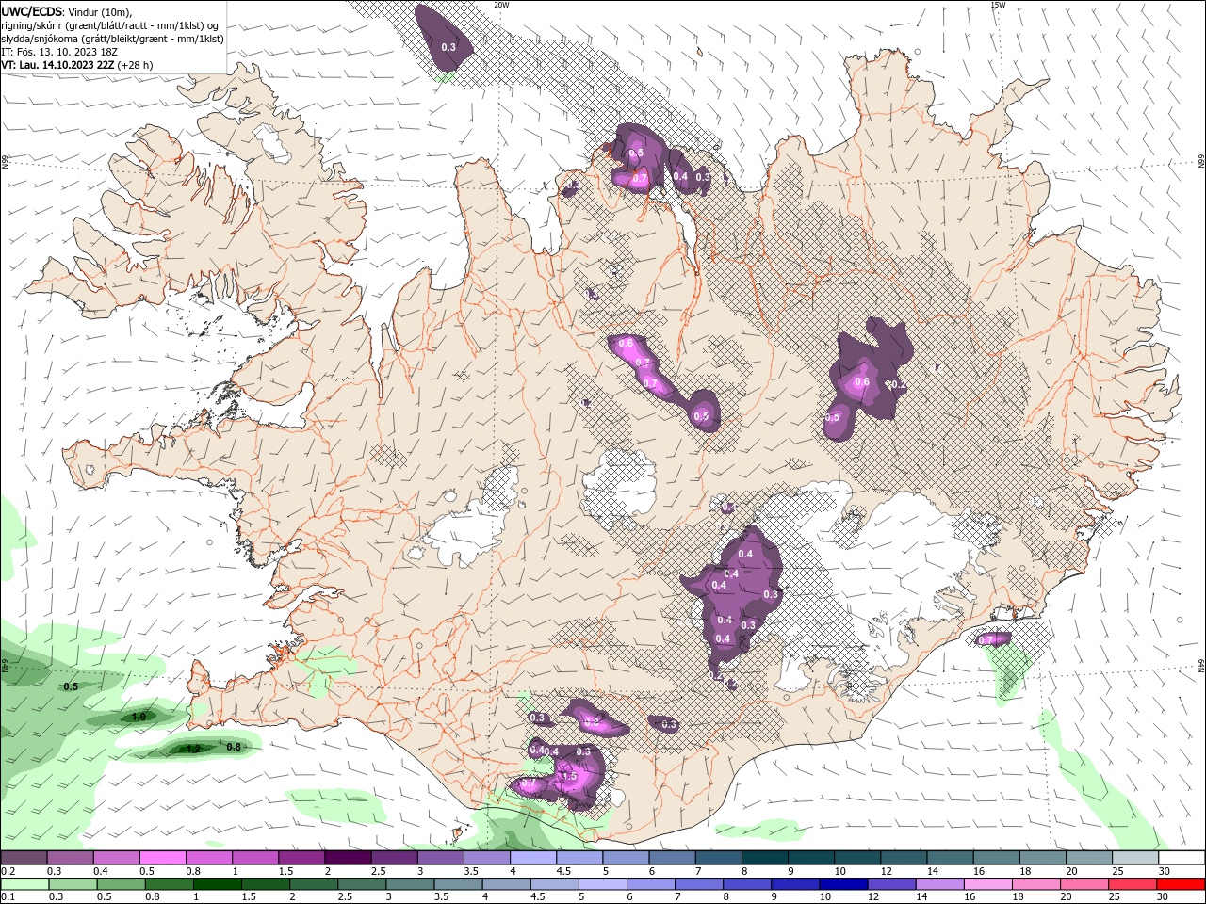
Task: Pick the white swatch ending the upper scale
Action: (1182, 858)
